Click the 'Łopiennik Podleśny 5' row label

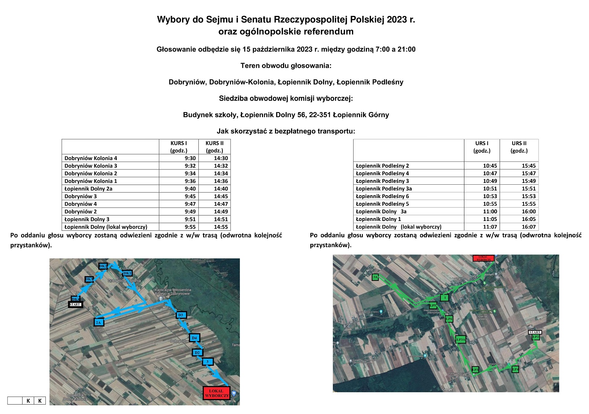coord(382,204)
